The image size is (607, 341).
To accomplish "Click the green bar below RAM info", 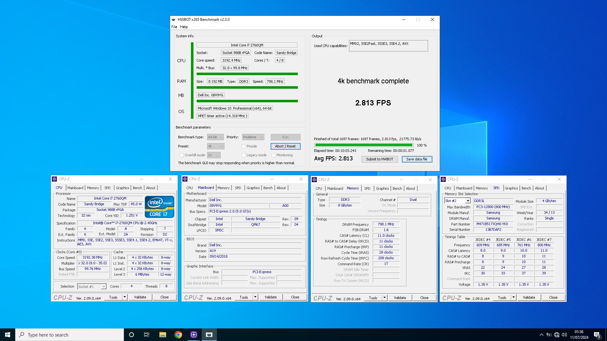I will (247, 87).
